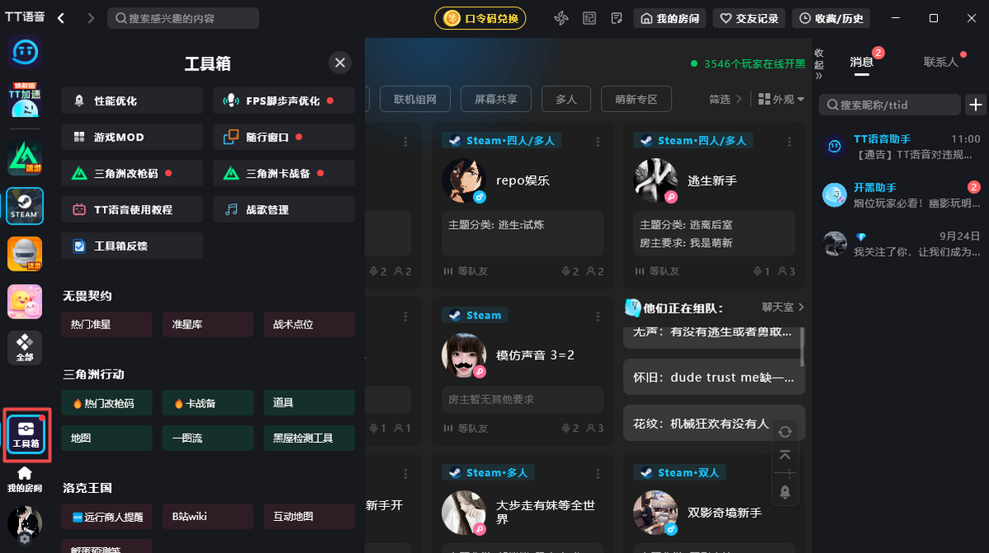
Task: Open 三角洲改枪码 tool
Action: click(x=132, y=173)
